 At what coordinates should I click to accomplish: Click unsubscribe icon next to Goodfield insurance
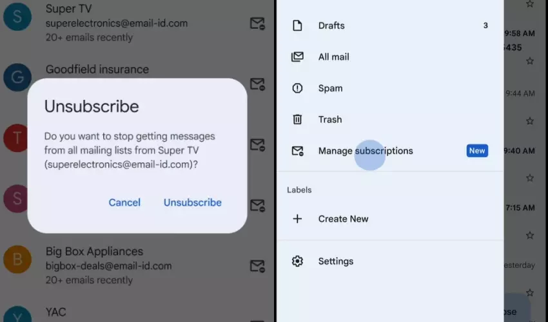click(x=257, y=84)
